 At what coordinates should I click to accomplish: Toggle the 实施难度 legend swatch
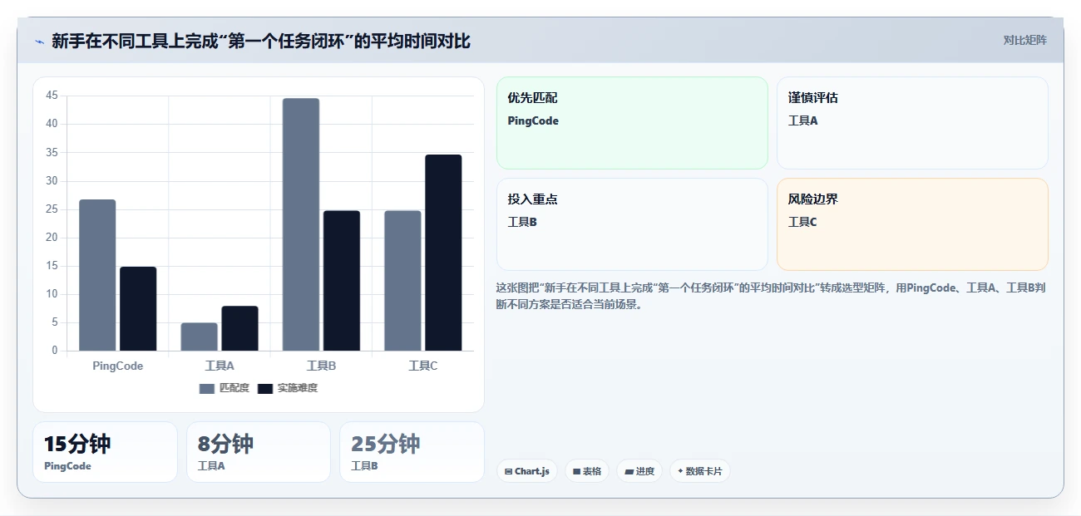pos(265,388)
